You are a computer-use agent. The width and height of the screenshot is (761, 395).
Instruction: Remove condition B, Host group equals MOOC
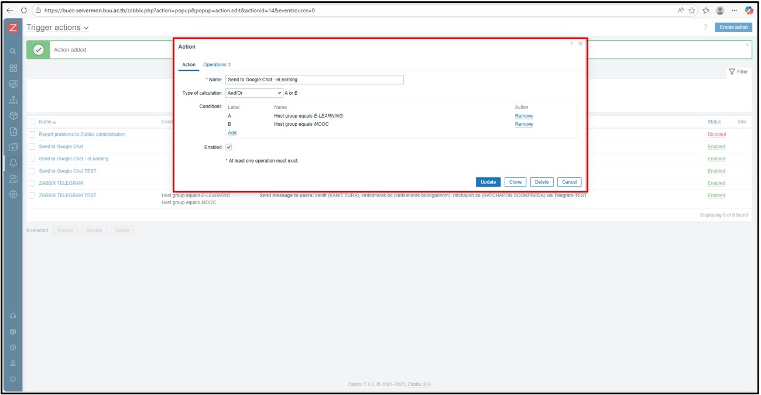coord(523,124)
